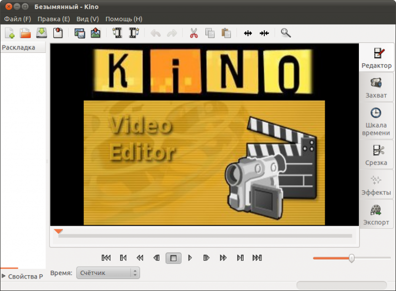
Task: Save the project with the disk arrow icon
Action: tap(42, 33)
